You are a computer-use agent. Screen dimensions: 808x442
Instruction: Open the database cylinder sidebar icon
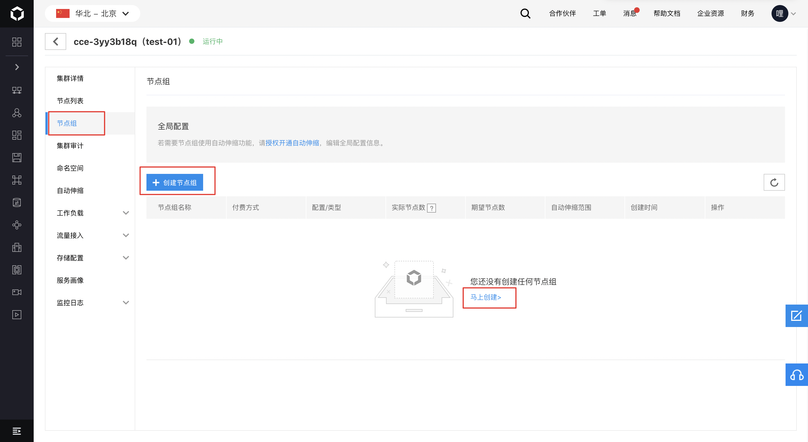(17, 202)
